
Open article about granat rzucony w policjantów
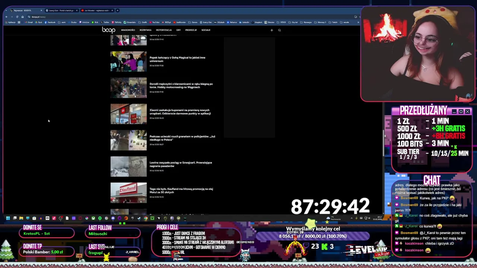[182, 138]
